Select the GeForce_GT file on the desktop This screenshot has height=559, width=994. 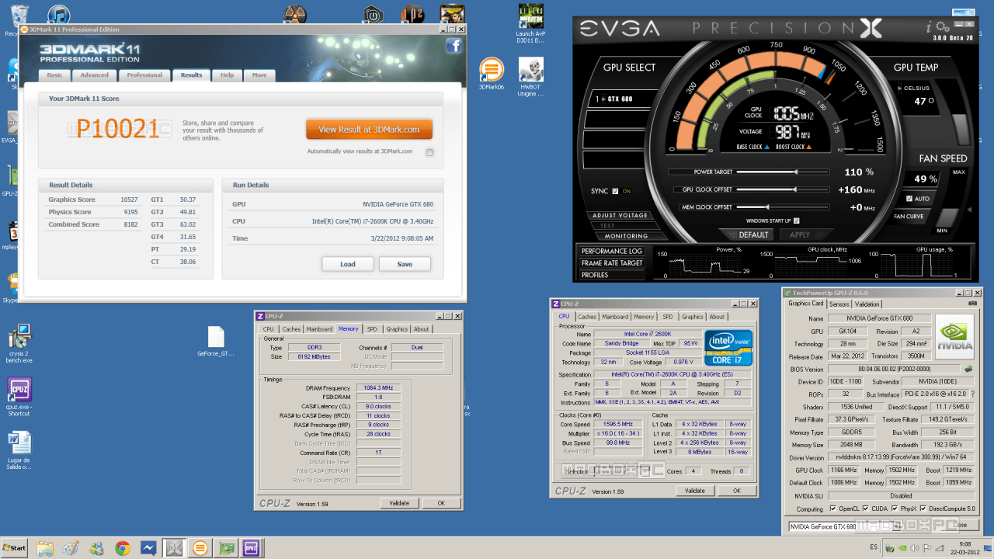pos(216,342)
